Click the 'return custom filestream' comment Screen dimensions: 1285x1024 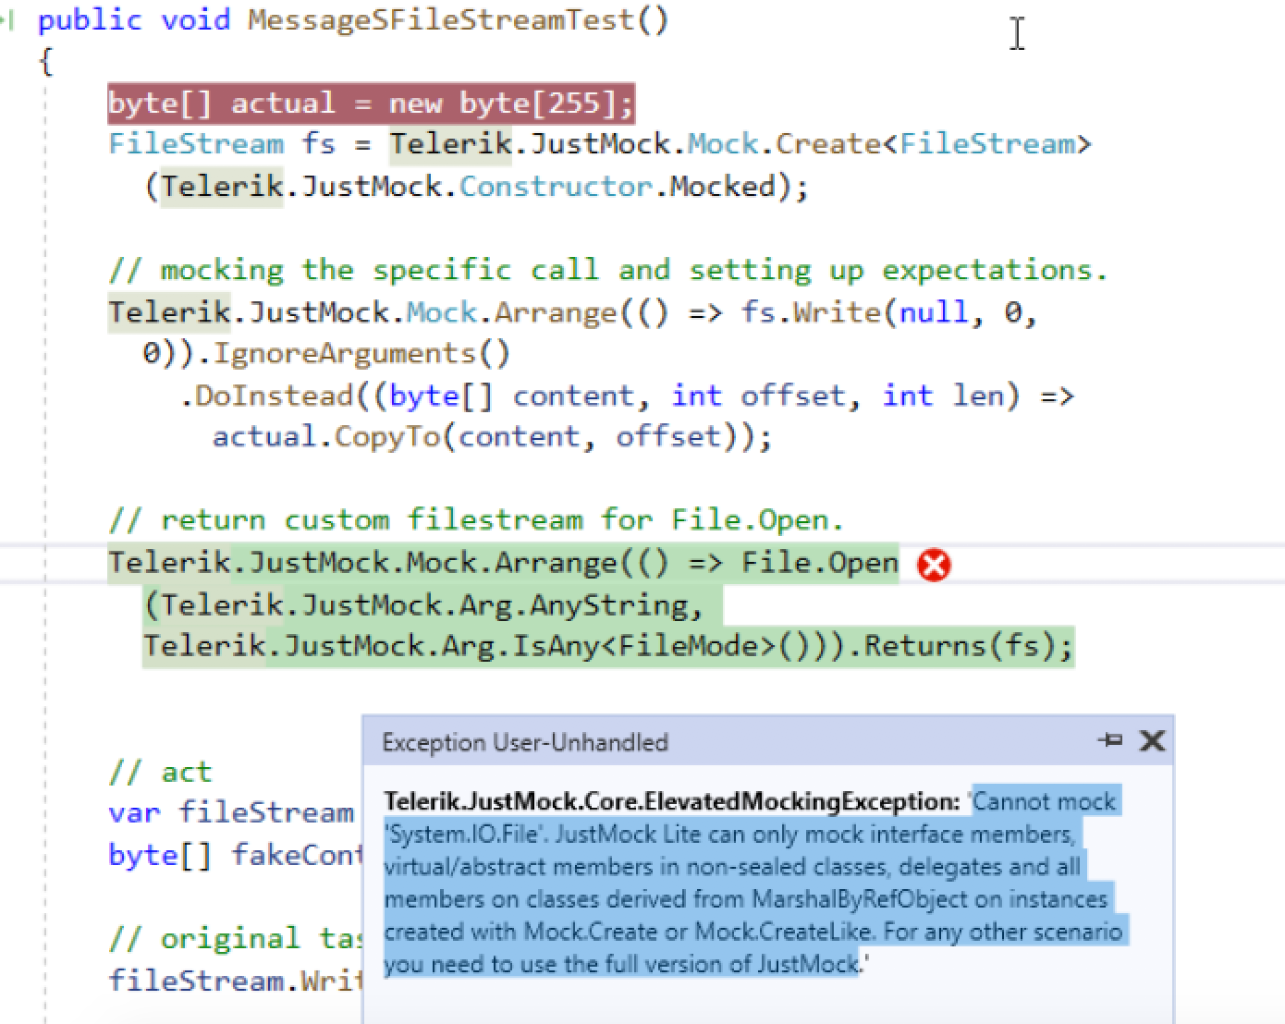tap(476, 519)
